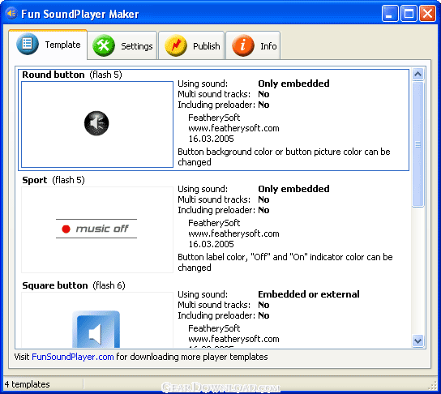Viewport: 441px width, 394px height.
Task: Open the Info tab
Action: tap(253, 45)
